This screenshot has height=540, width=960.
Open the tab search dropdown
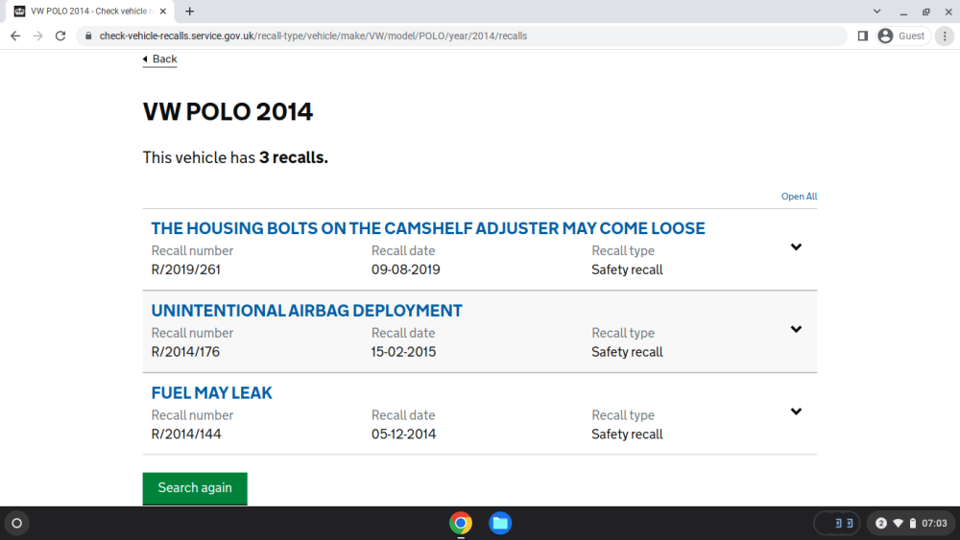point(876,11)
